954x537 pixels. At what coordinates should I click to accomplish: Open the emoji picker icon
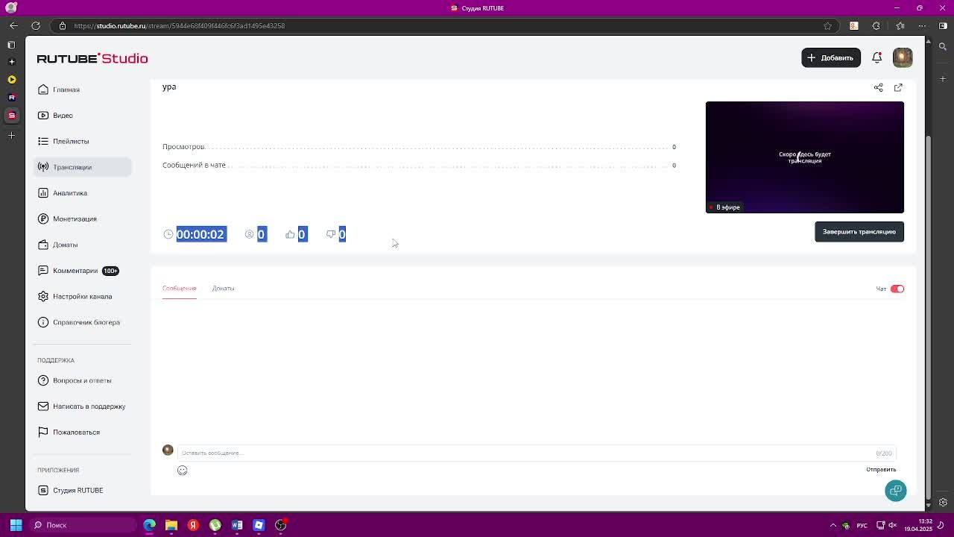pyautogui.click(x=183, y=471)
